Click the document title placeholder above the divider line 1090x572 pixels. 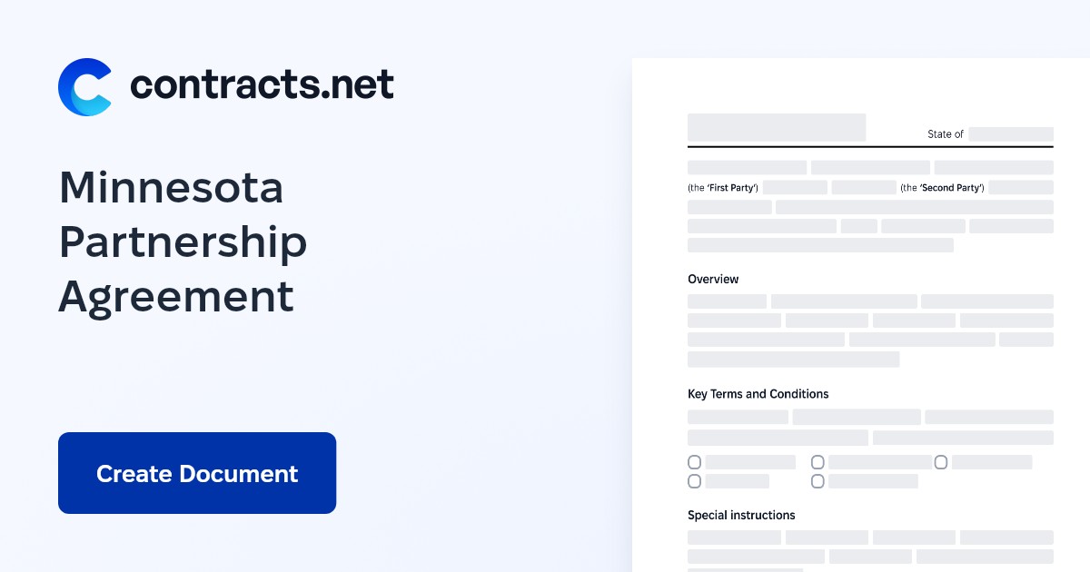pos(777,127)
